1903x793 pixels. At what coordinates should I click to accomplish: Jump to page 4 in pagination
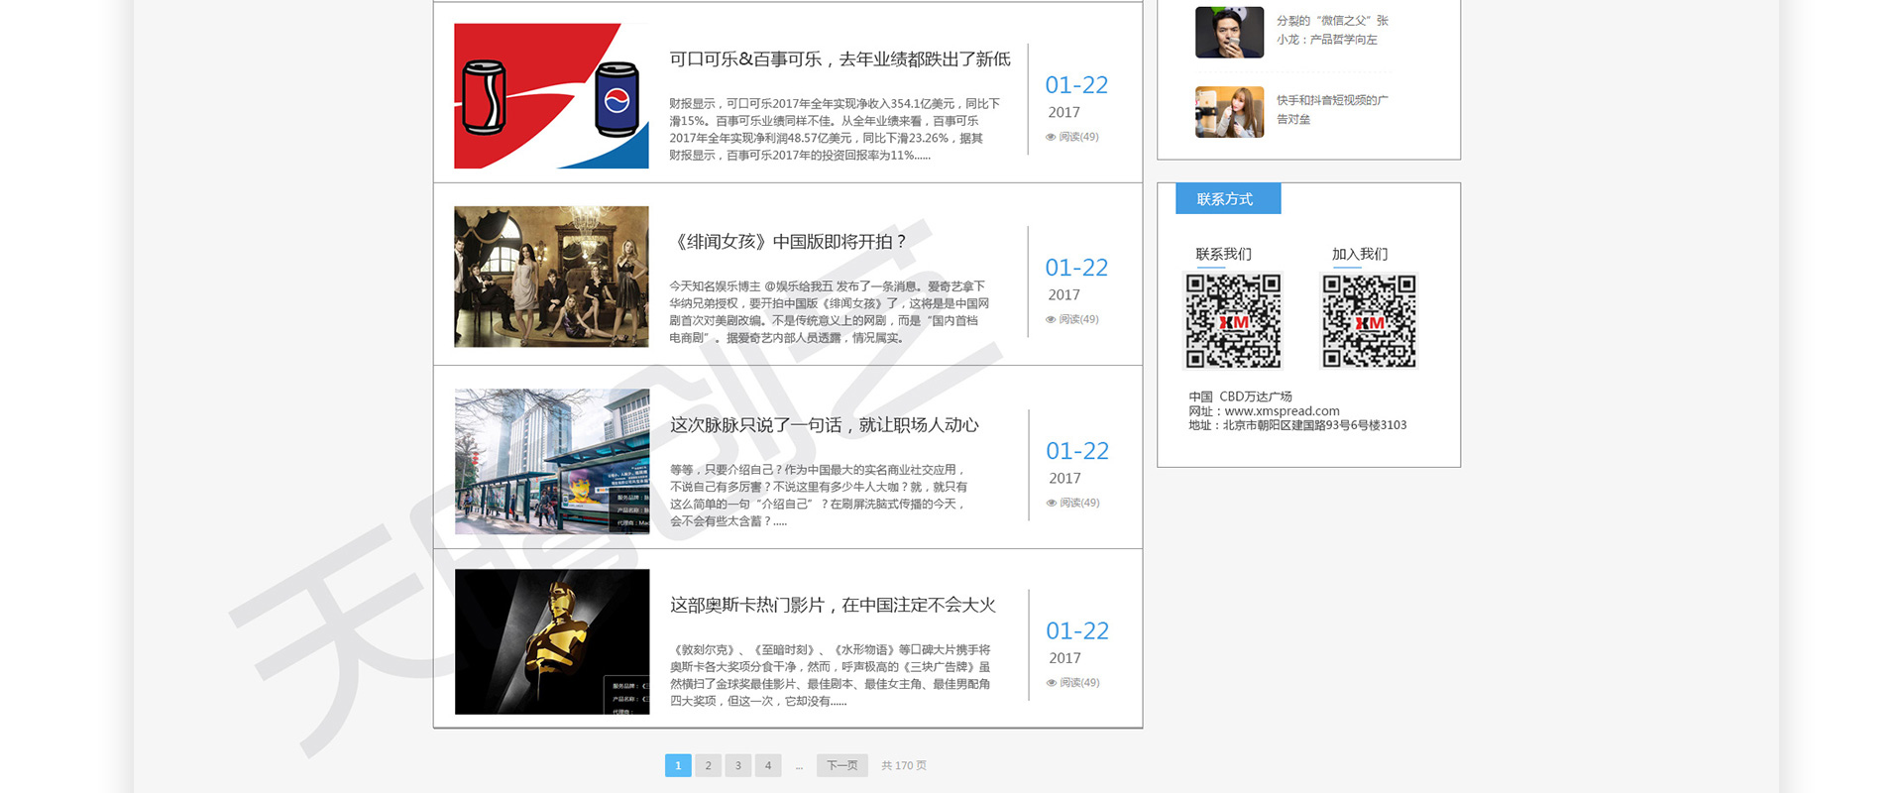click(x=767, y=765)
